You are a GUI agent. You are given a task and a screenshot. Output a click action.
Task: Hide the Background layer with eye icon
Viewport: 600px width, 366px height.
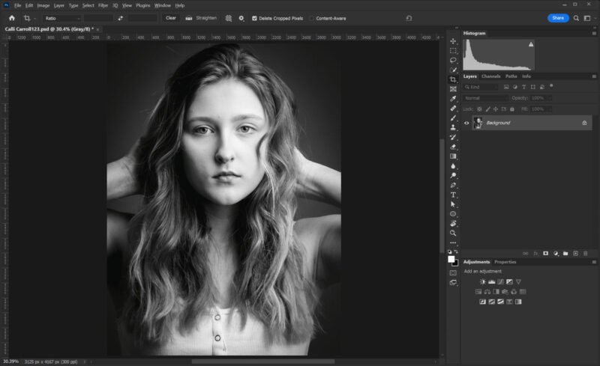pos(466,123)
